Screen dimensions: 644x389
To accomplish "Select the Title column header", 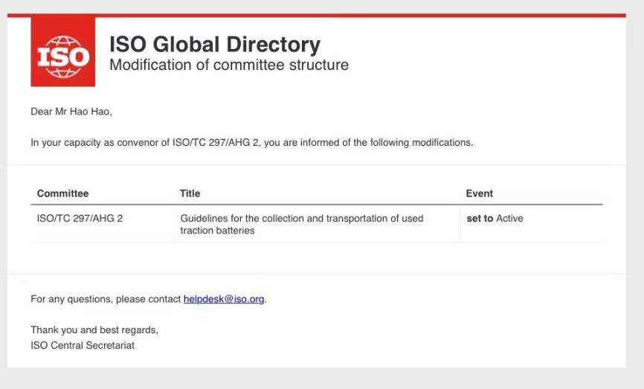I will (190, 193).
